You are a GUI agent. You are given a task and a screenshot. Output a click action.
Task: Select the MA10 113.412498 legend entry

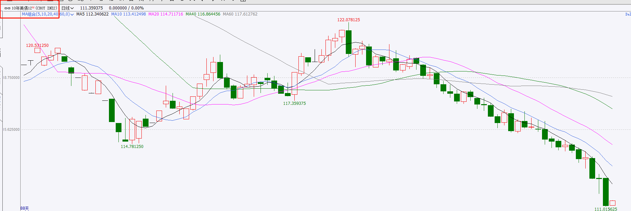(x=129, y=14)
